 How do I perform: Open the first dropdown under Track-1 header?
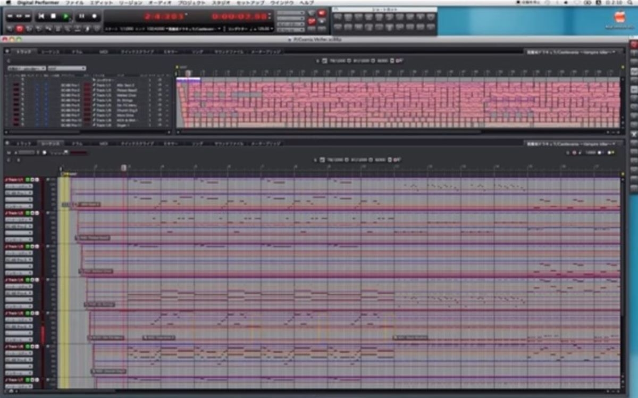click(x=19, y=186)
